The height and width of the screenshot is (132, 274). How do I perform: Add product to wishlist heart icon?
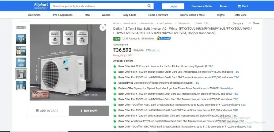(x=103, y=28)
